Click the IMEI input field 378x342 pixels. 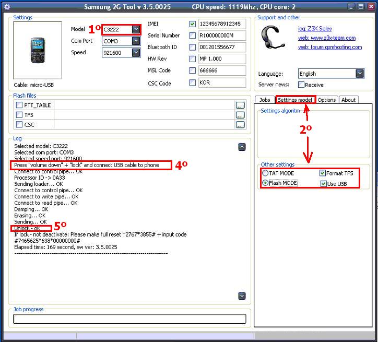point(222,24)
